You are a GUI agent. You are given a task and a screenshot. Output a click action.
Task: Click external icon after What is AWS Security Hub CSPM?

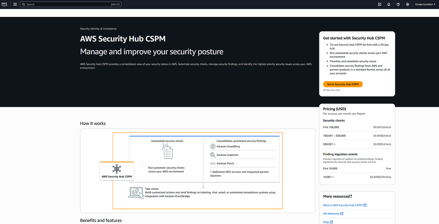pyautogui.click(x=365, y=205)
